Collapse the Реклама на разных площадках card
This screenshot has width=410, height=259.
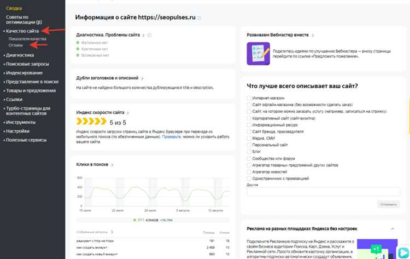[x=393, y=229]
